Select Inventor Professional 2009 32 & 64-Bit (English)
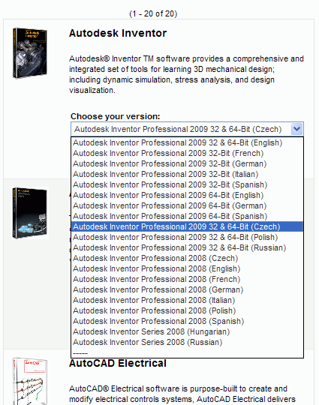The height and width of the screenshot is (405, 319). tap(187, 142)
